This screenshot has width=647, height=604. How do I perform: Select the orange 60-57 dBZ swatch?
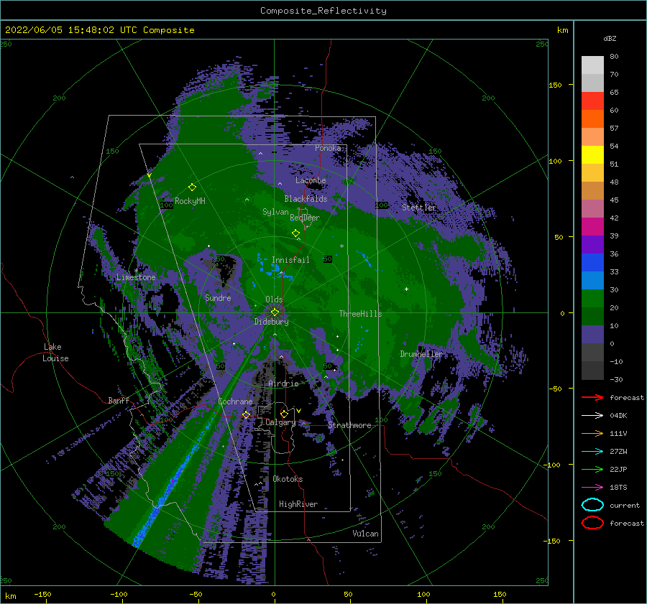click(x=592, y=119)
